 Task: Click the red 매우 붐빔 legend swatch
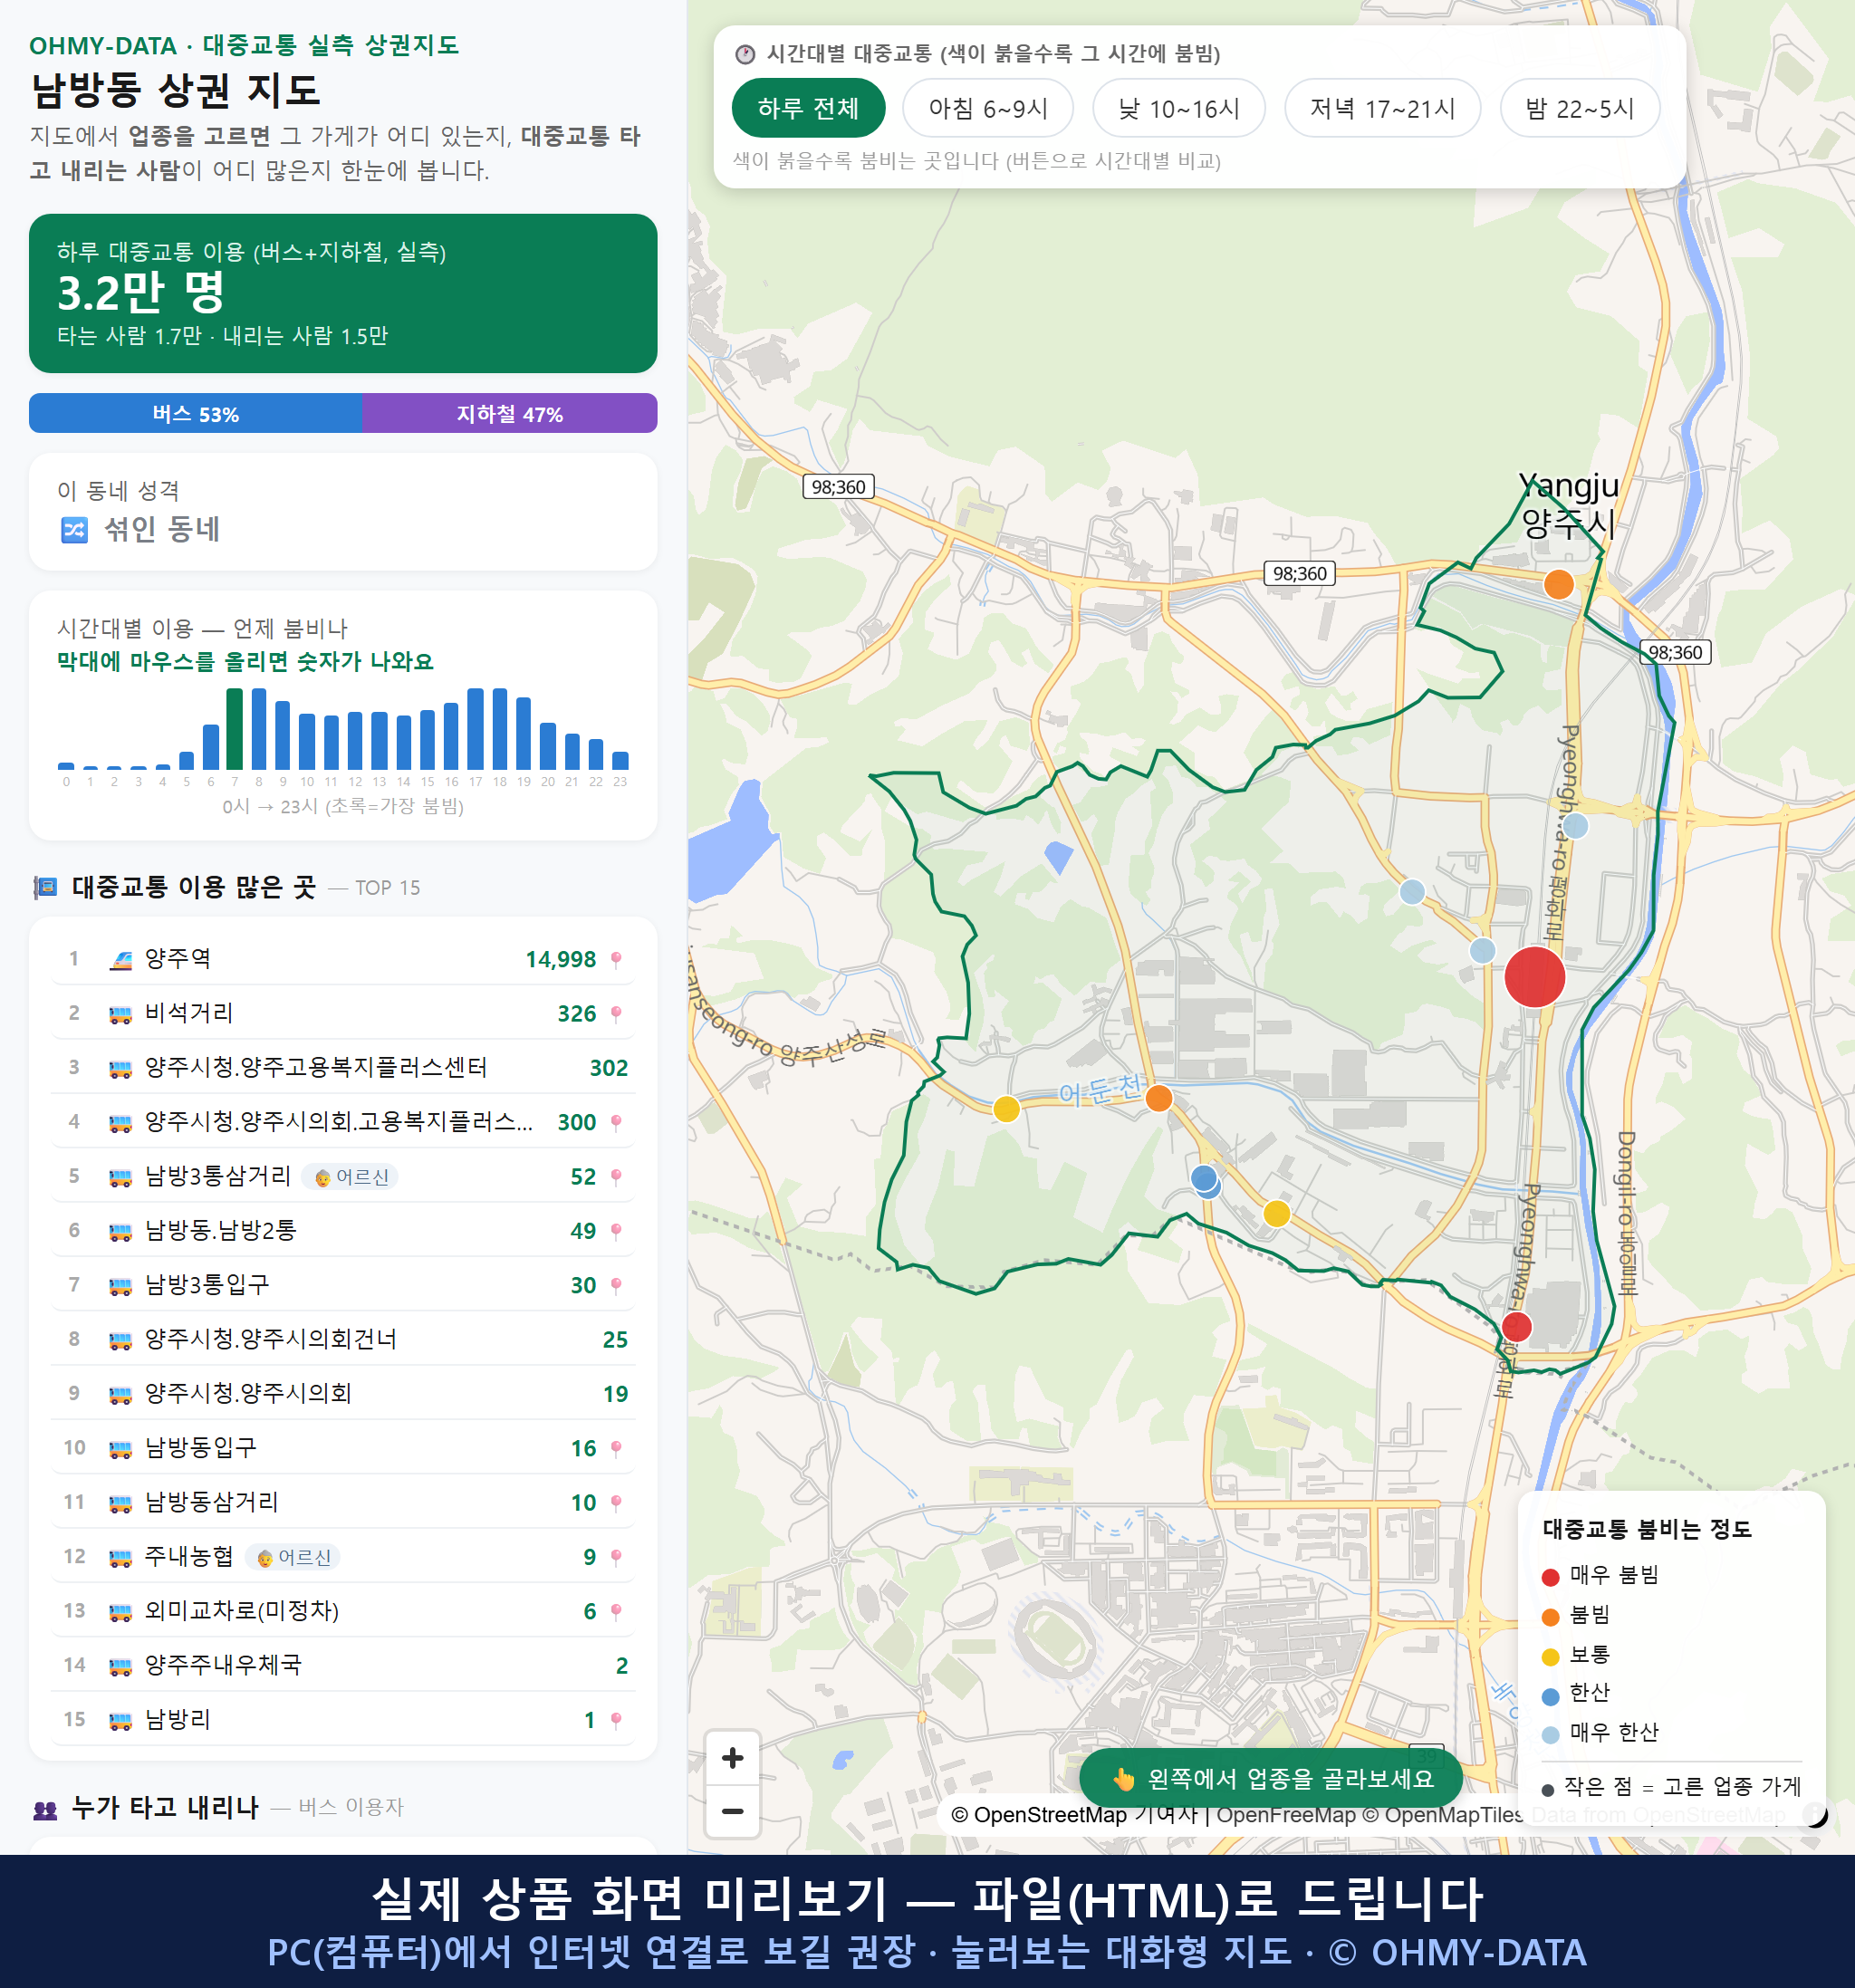coord(1550,1577)
